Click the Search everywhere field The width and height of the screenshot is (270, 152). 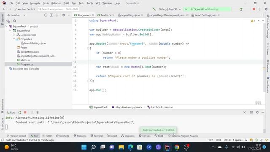click(x=58, y=9)
